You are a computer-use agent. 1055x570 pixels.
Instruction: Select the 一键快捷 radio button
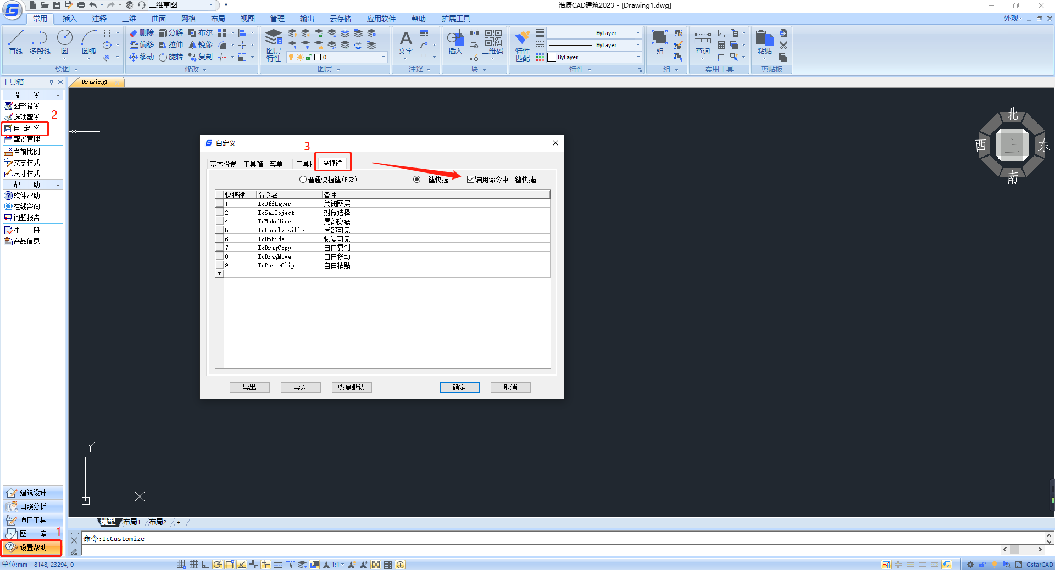click(417, 180)
